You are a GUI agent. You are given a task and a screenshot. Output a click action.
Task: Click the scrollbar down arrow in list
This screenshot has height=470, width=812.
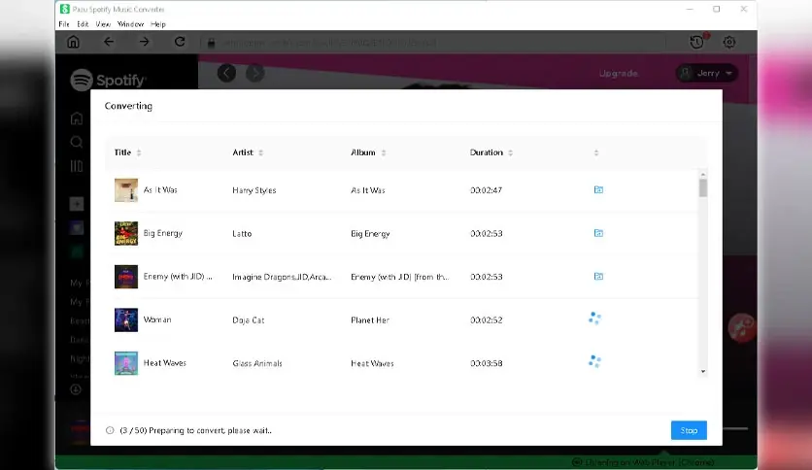703,371
